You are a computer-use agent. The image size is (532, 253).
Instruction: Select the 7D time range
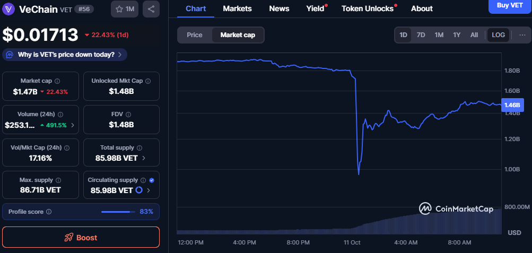421,35
